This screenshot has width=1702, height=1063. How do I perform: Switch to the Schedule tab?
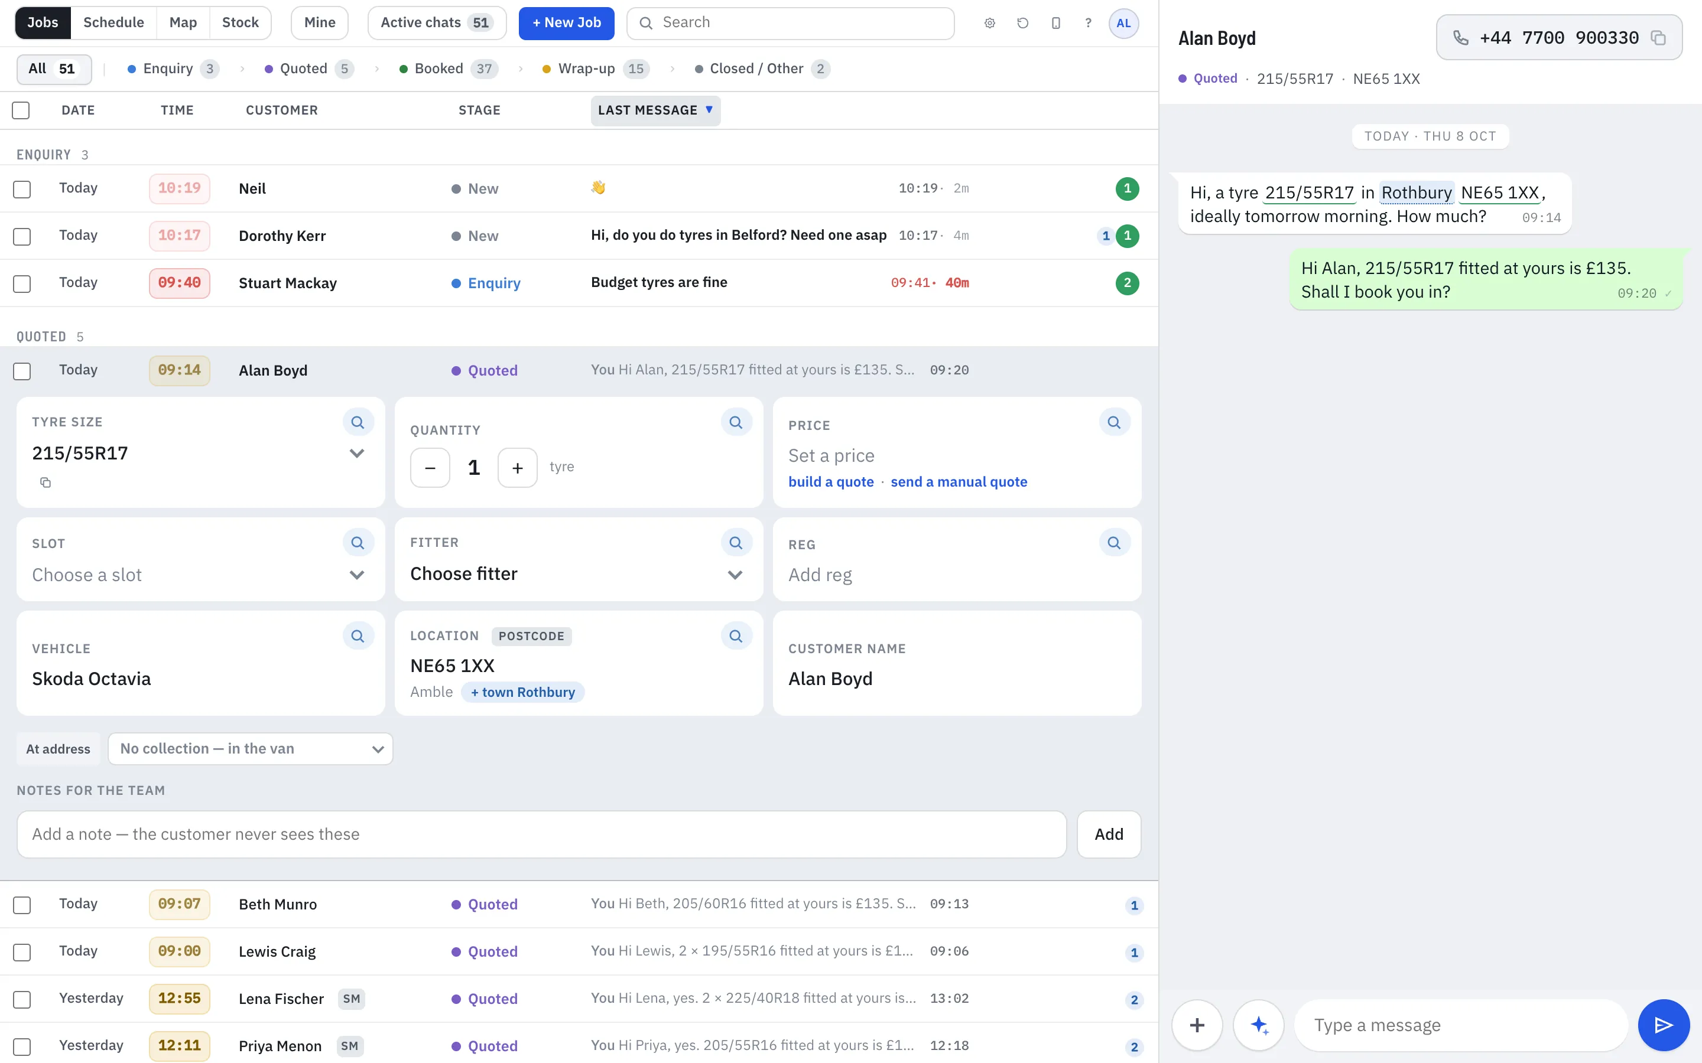point(113,22)
